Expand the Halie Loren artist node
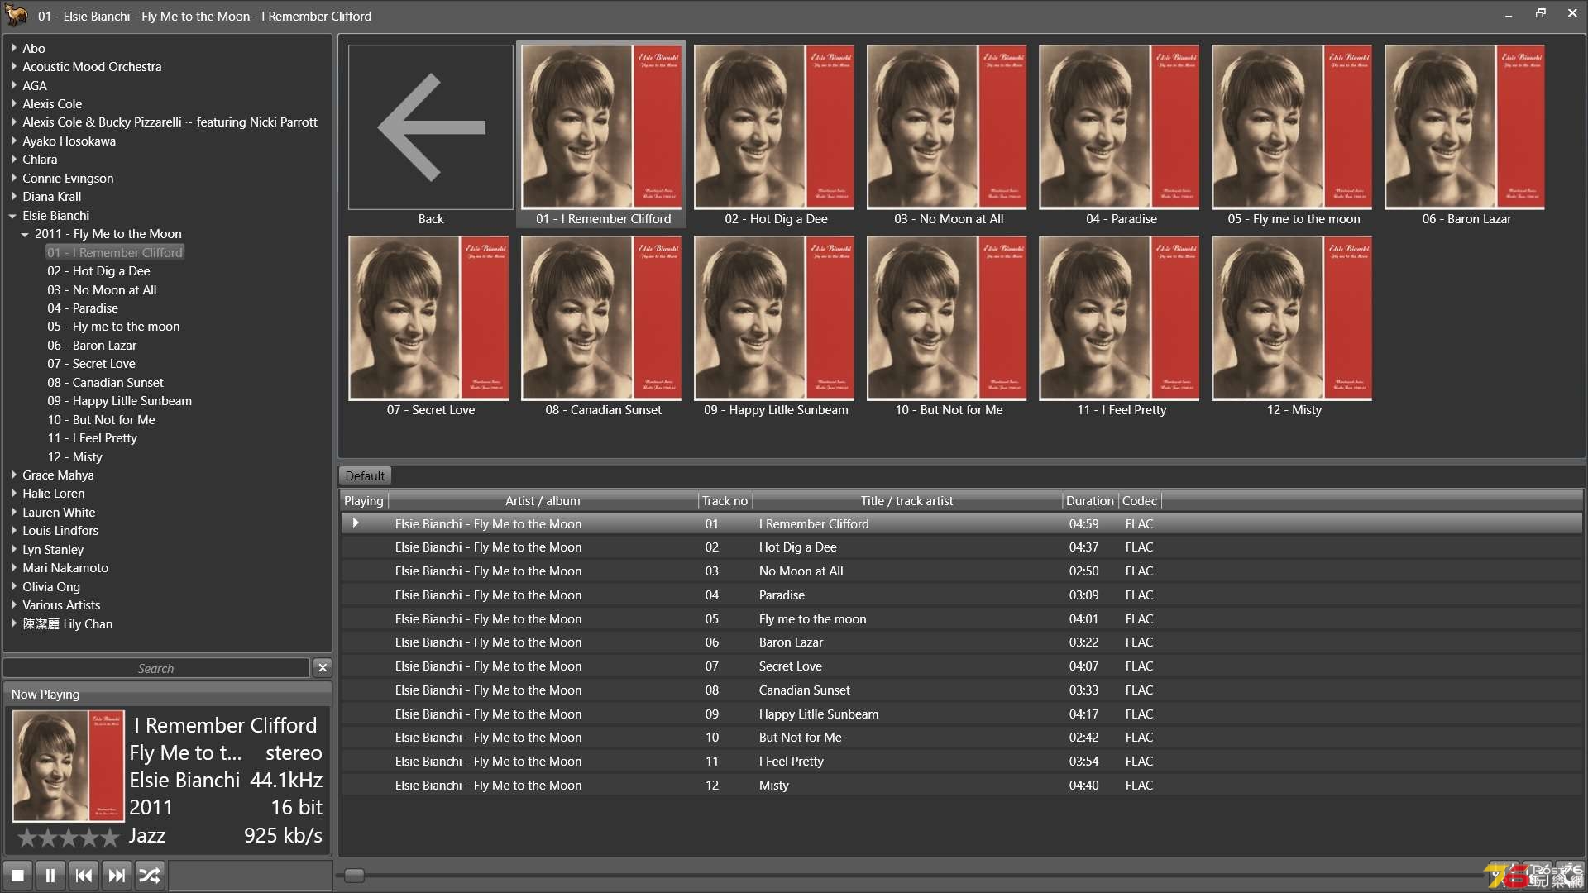 [x=14, y=493]
